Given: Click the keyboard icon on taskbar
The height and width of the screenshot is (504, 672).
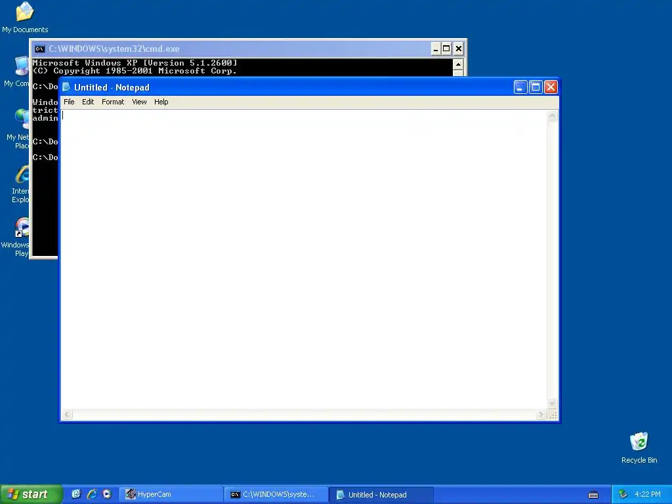Looking at the screenshot, I should pyautogui.click(x=593, y=495).
